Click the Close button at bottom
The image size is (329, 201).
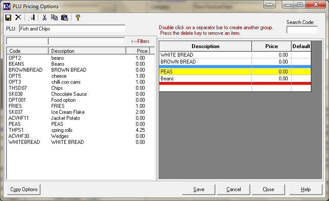268,189
